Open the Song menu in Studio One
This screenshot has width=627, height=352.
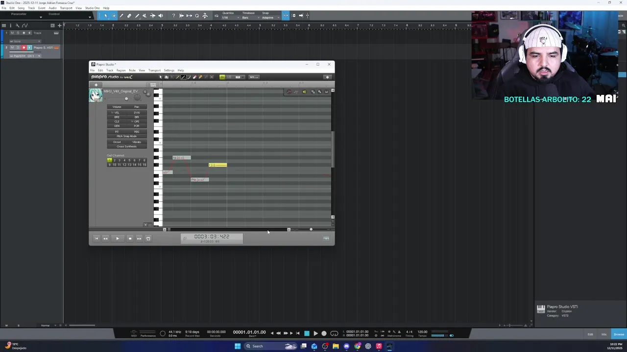pos(21,8)
